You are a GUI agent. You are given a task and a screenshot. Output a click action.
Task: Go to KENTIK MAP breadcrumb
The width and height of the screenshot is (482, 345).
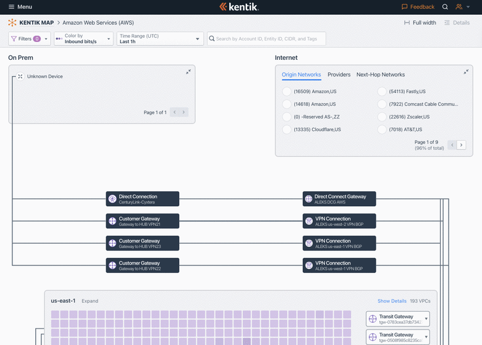(36, 23)
